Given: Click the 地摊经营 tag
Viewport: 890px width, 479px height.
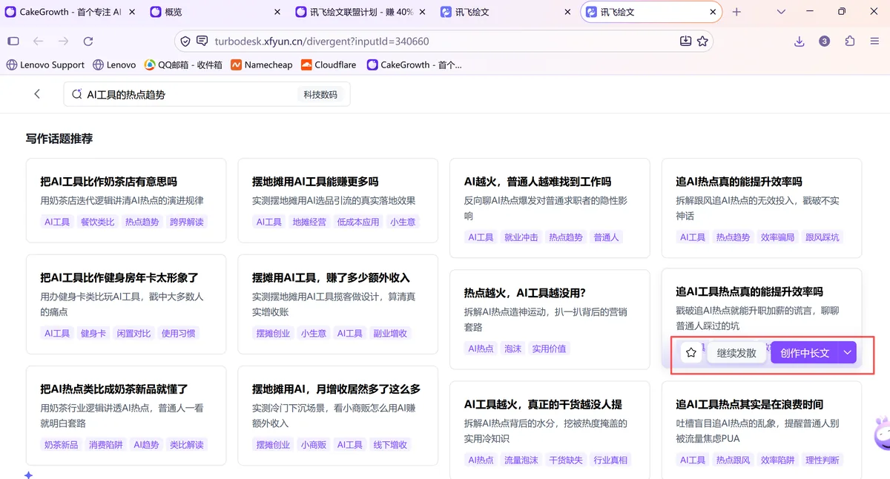Looking at the screenshot, I should [309, 222].
